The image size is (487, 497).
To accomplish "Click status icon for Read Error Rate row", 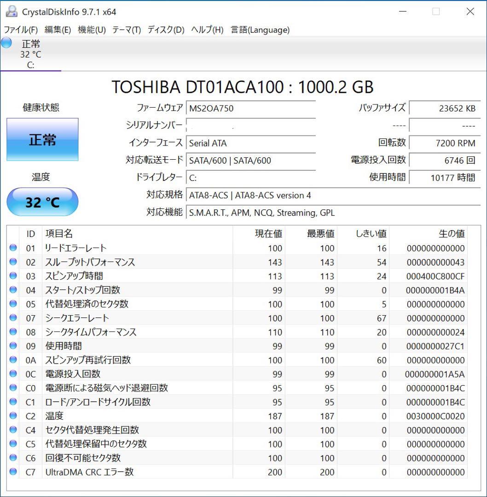I will pyautogui.click(x=13, y=248).
